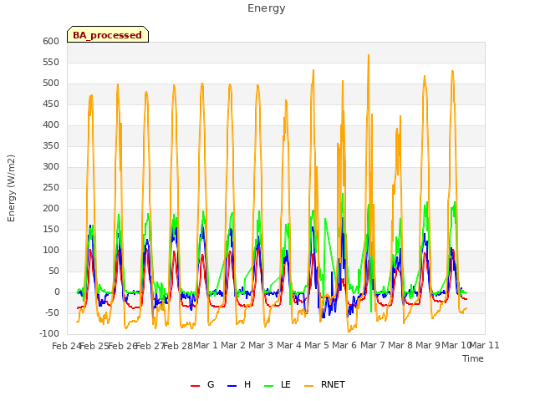Image resolution: width=535 pixels, height=401 pixels.
Task: Click the 550 y-axis tick label
Action: tap(51, 62)
